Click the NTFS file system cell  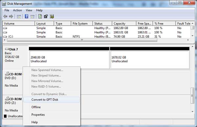(x=76, y=37)
